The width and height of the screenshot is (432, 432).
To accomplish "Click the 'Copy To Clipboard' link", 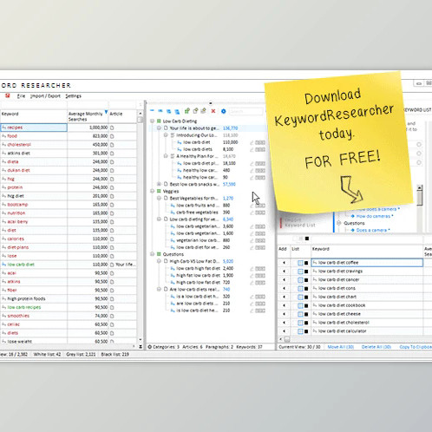I will tap(416, 347).
